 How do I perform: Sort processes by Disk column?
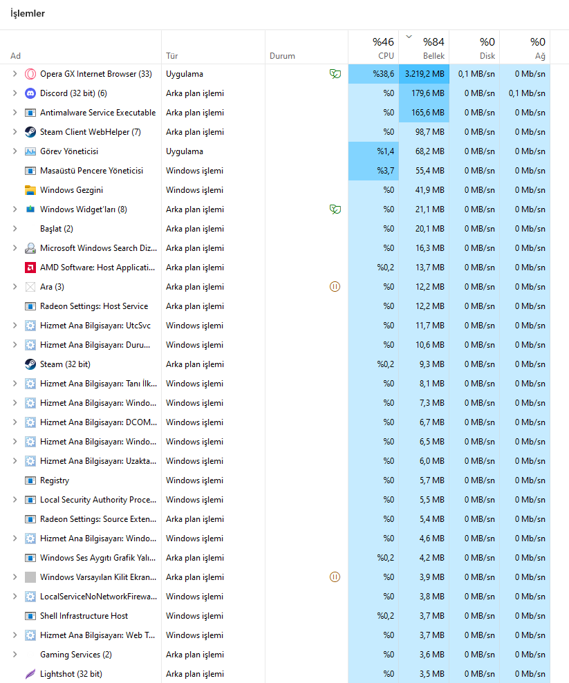[x=474, y=47]
